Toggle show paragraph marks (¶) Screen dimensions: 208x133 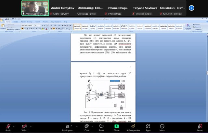tap(71, 25)
